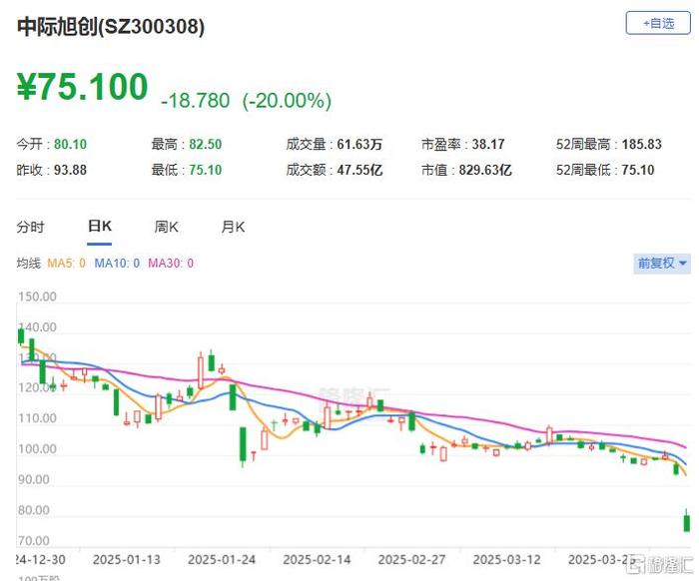Click the 110.00 price axis label
699x581 pixels.
[x=38, y=418]
